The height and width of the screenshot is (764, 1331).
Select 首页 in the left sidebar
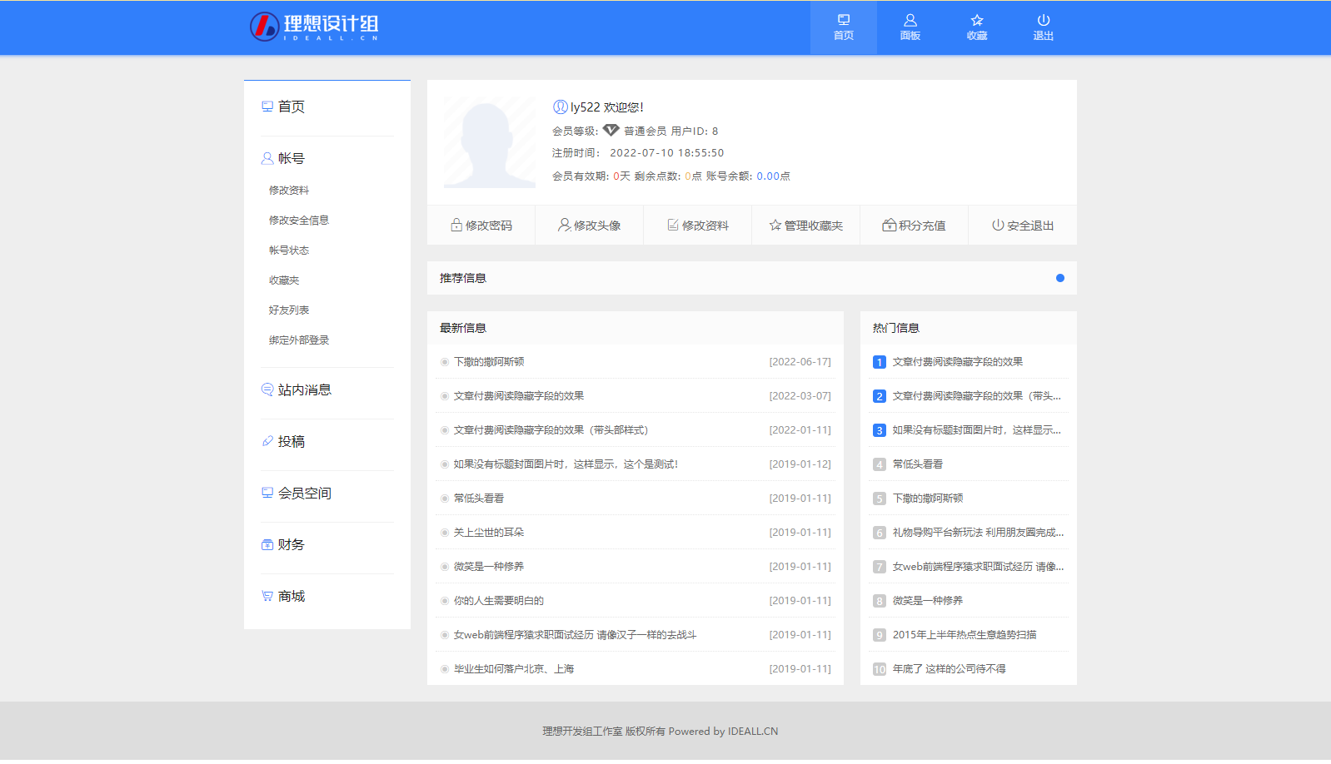[283, 107]
